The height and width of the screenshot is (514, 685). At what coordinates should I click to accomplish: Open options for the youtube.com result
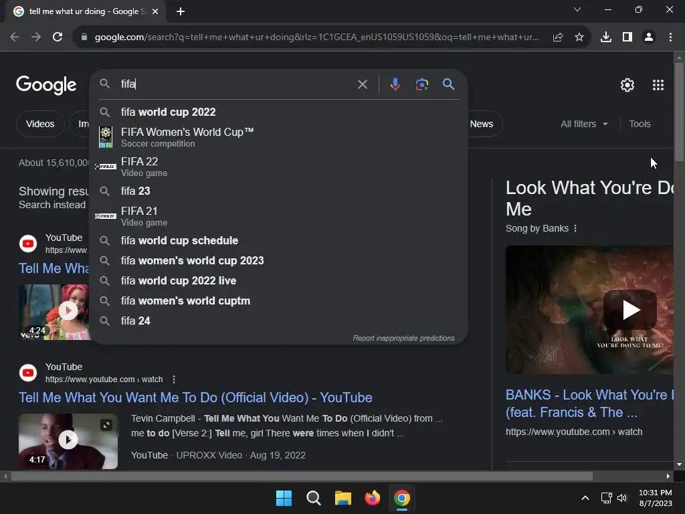174,379
